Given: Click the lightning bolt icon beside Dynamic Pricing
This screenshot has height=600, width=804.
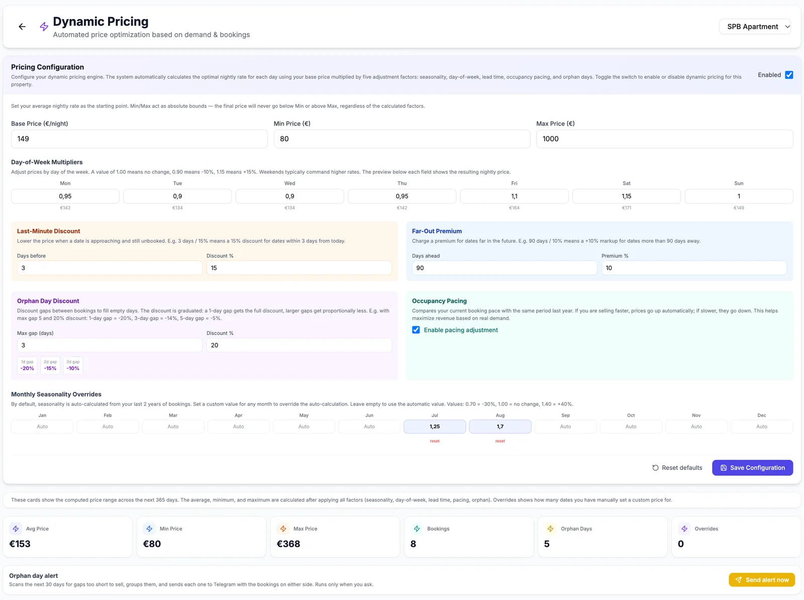Looking at the screenshot, I should (44, 27).
